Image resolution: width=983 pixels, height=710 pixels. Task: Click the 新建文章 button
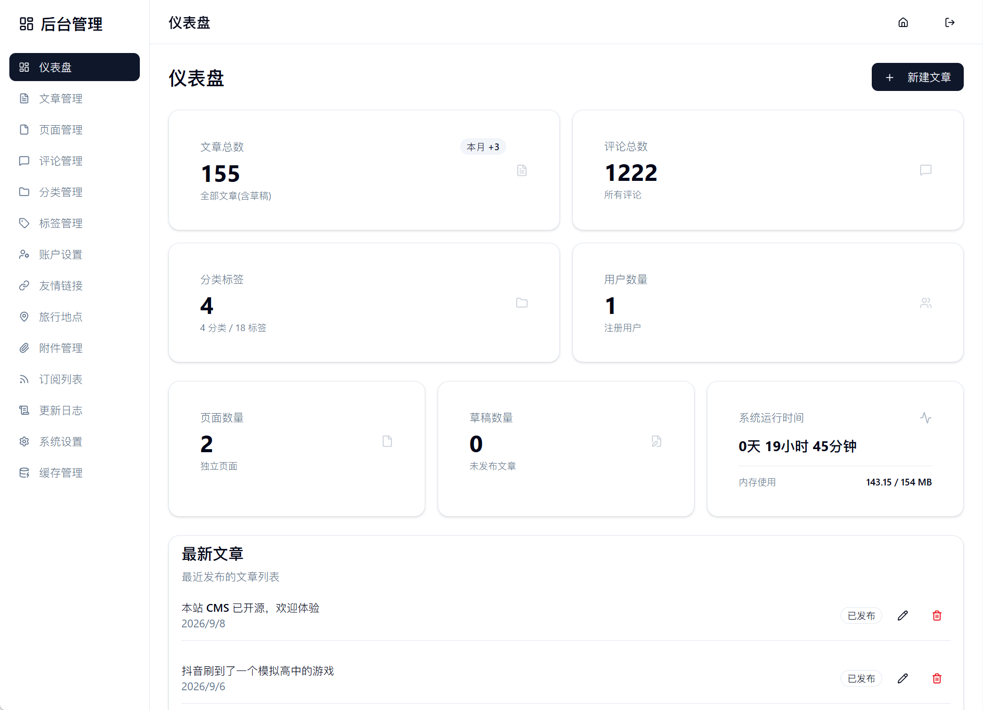coord(918,77)
